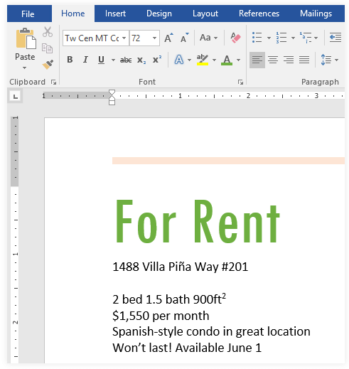Viewport: 349px width, 369px height.
Task: Increase font size with grow font icon
Action: click(x=168, y=38)
